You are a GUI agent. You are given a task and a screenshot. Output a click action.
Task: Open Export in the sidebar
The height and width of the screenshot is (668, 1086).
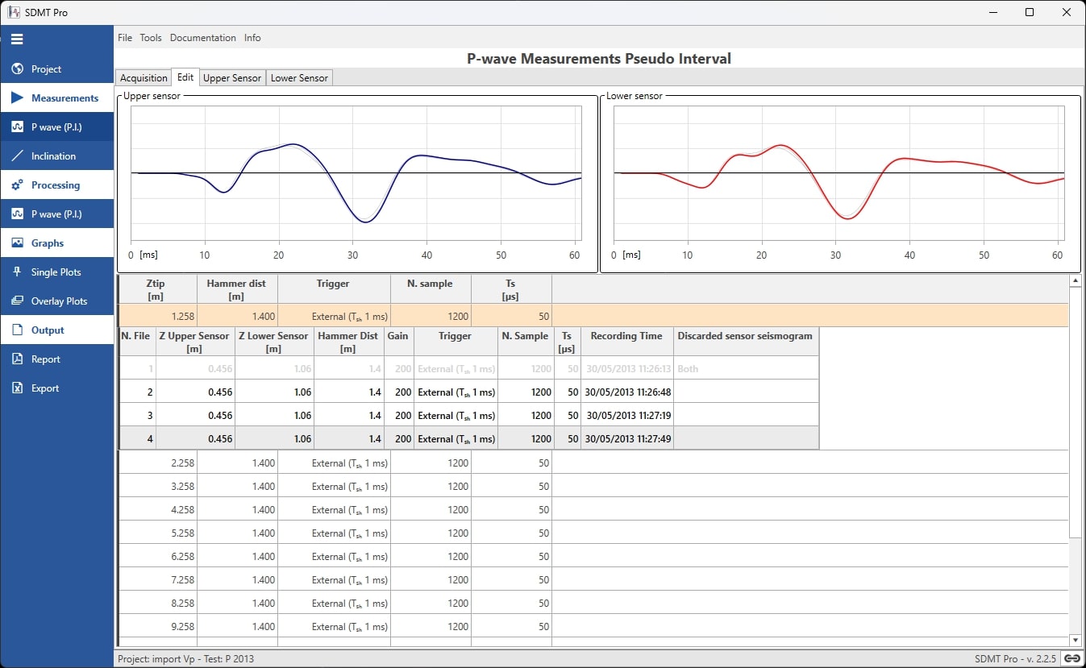(x=56, y=388)
